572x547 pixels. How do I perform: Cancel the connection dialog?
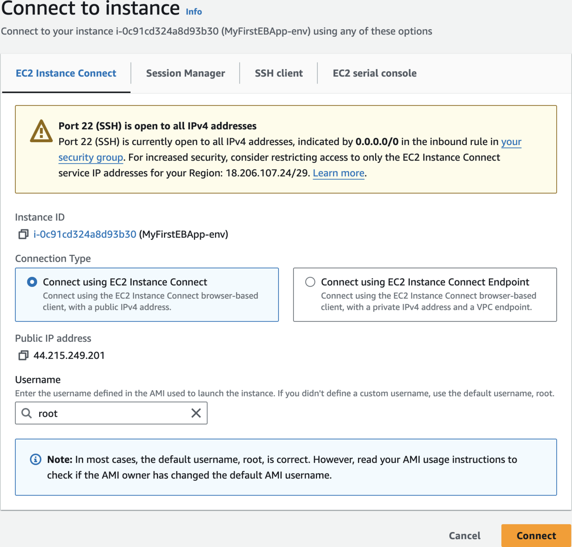coord(464,536)
